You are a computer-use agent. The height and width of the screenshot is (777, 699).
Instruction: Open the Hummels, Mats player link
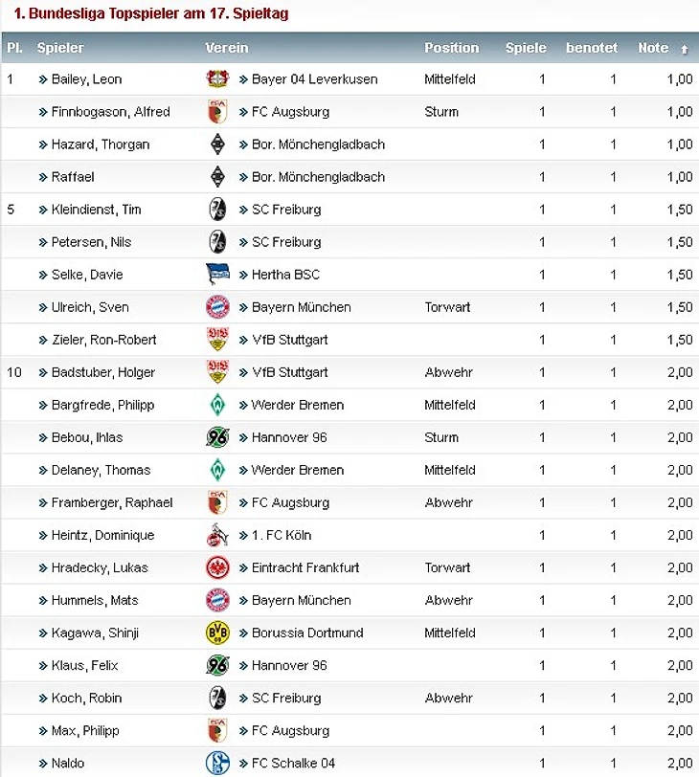click(95, 601)
